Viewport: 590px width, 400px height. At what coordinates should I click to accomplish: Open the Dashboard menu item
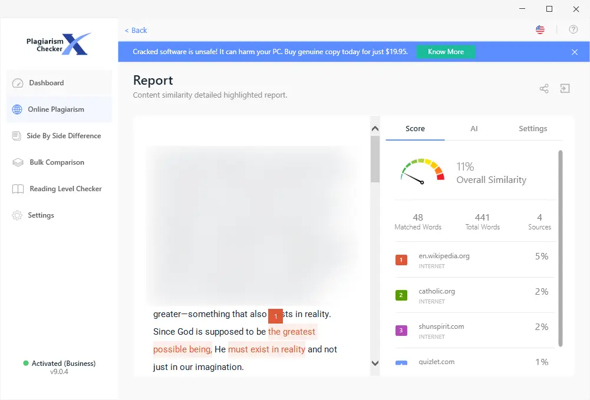coord(59,83)
